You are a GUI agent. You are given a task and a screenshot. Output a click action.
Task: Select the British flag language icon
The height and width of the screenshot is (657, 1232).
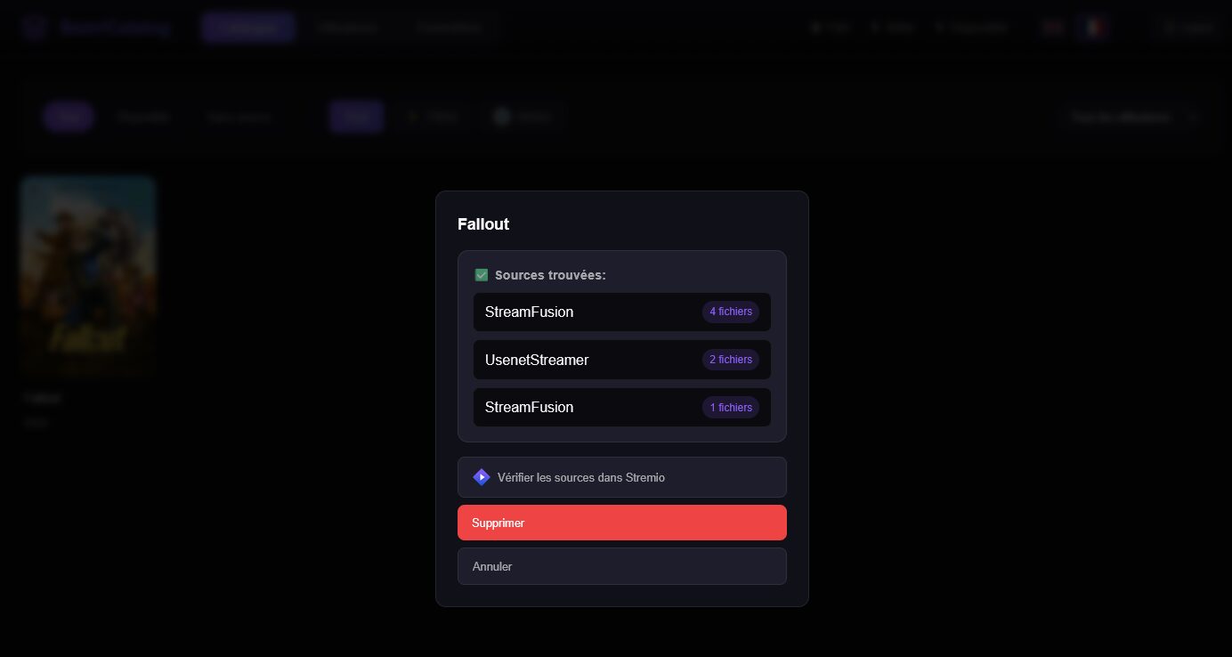(1053, 28)
